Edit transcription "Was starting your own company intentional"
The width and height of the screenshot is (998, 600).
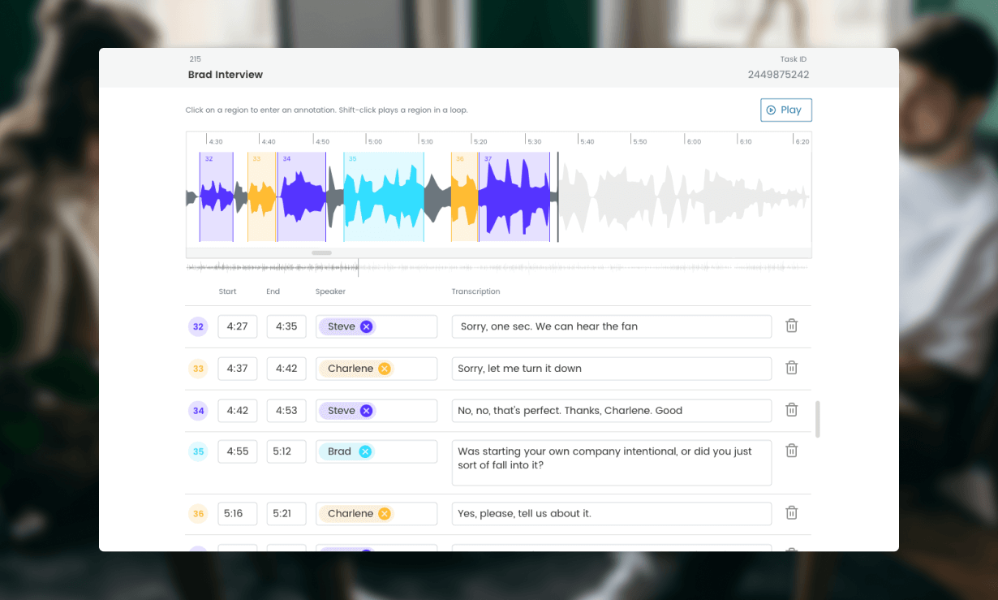pyautogui.click(x=612, y=463)
